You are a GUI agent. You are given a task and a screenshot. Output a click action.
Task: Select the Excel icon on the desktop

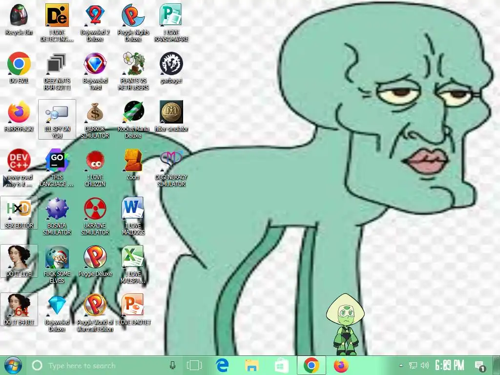(x=133, y=257)
